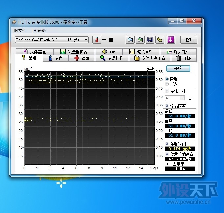The image size is (224, 213).
Task: Switch to the 健康 health tab
Action: click(82, 58)
